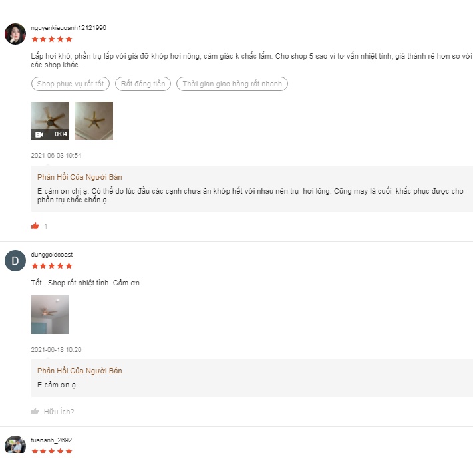Open the tuananh_2692 username link
473x473 pixels.
51,440
